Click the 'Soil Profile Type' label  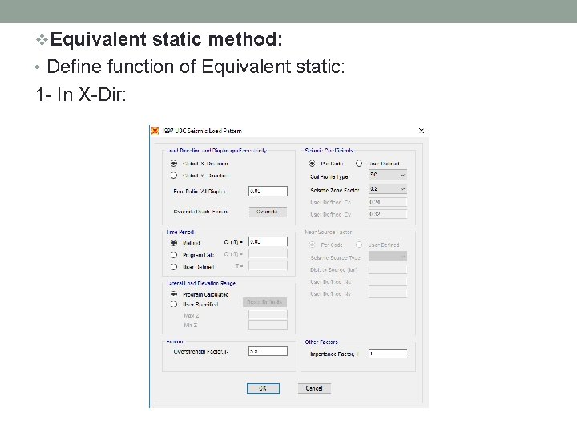[329, 176]
